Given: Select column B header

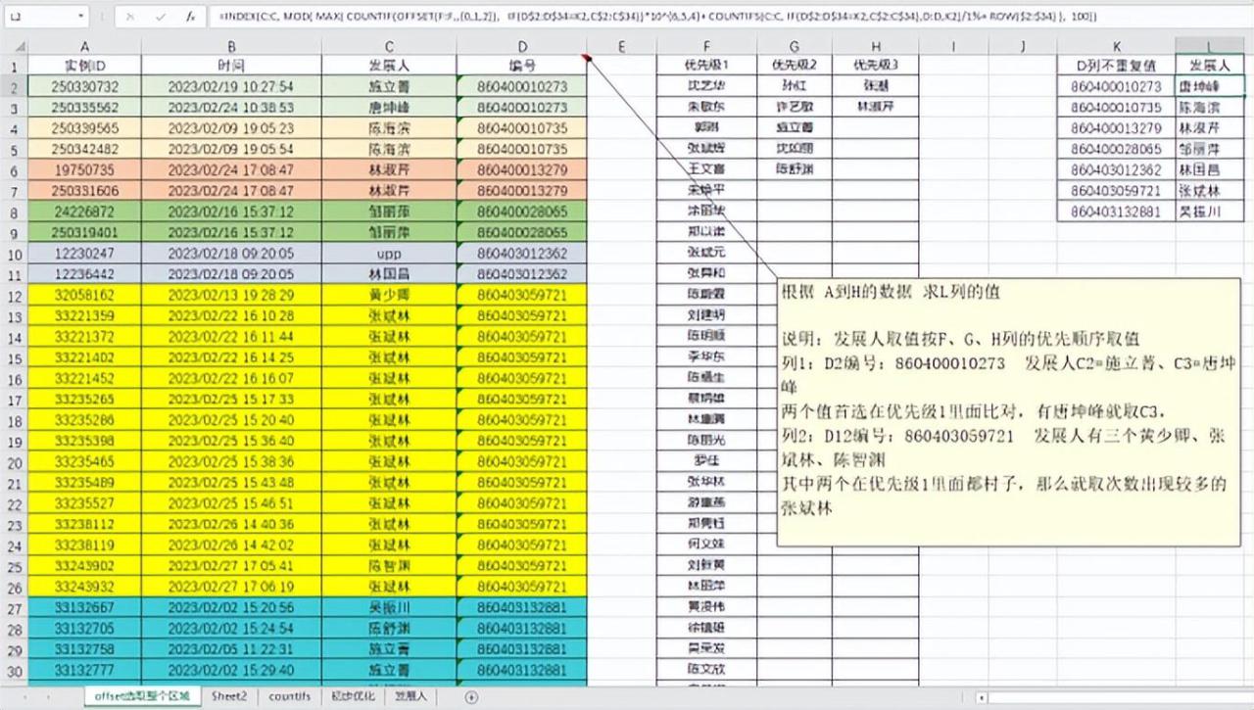Looking at the screenshot, I should [x=231, y=46].
